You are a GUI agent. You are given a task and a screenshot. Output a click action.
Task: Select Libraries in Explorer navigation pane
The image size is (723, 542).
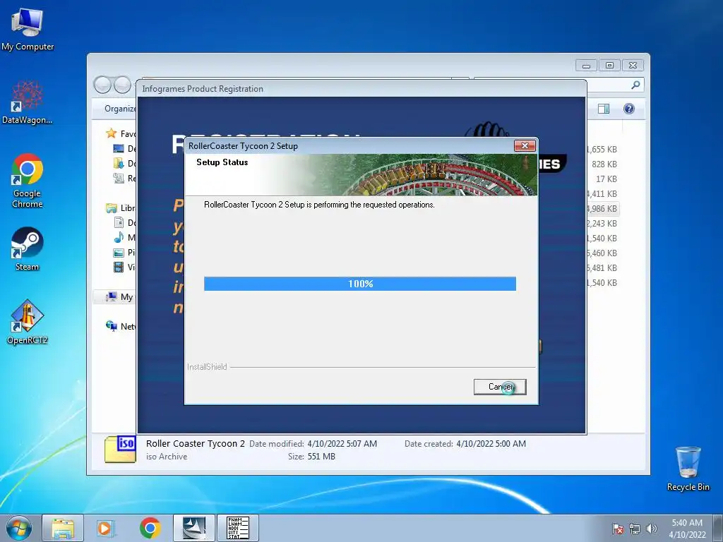click(121, 208)
